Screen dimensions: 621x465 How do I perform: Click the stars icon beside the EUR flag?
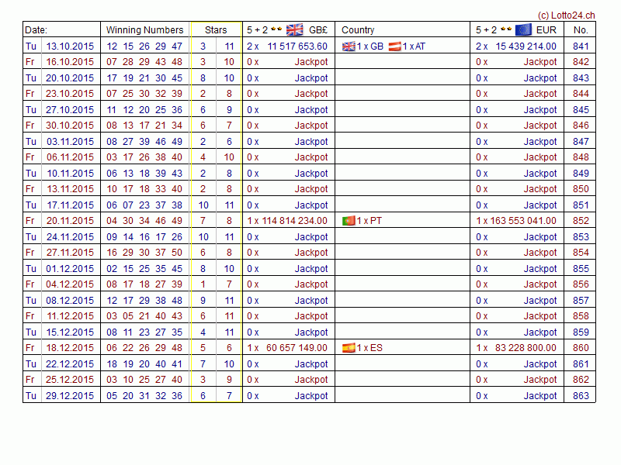[505, 30]
